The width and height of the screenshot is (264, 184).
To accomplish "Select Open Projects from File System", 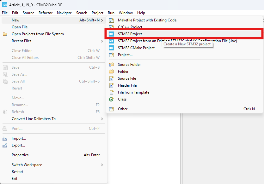I will click(39, 34).
